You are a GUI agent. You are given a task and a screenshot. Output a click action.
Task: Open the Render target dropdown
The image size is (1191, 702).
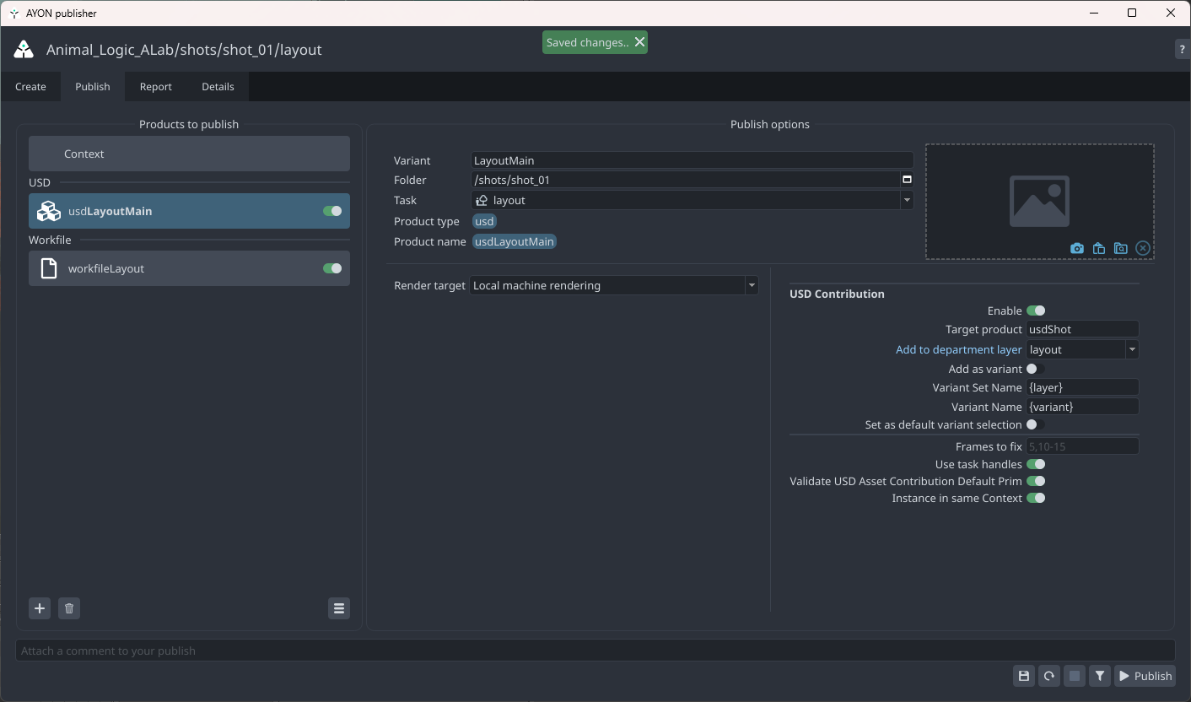613,286
